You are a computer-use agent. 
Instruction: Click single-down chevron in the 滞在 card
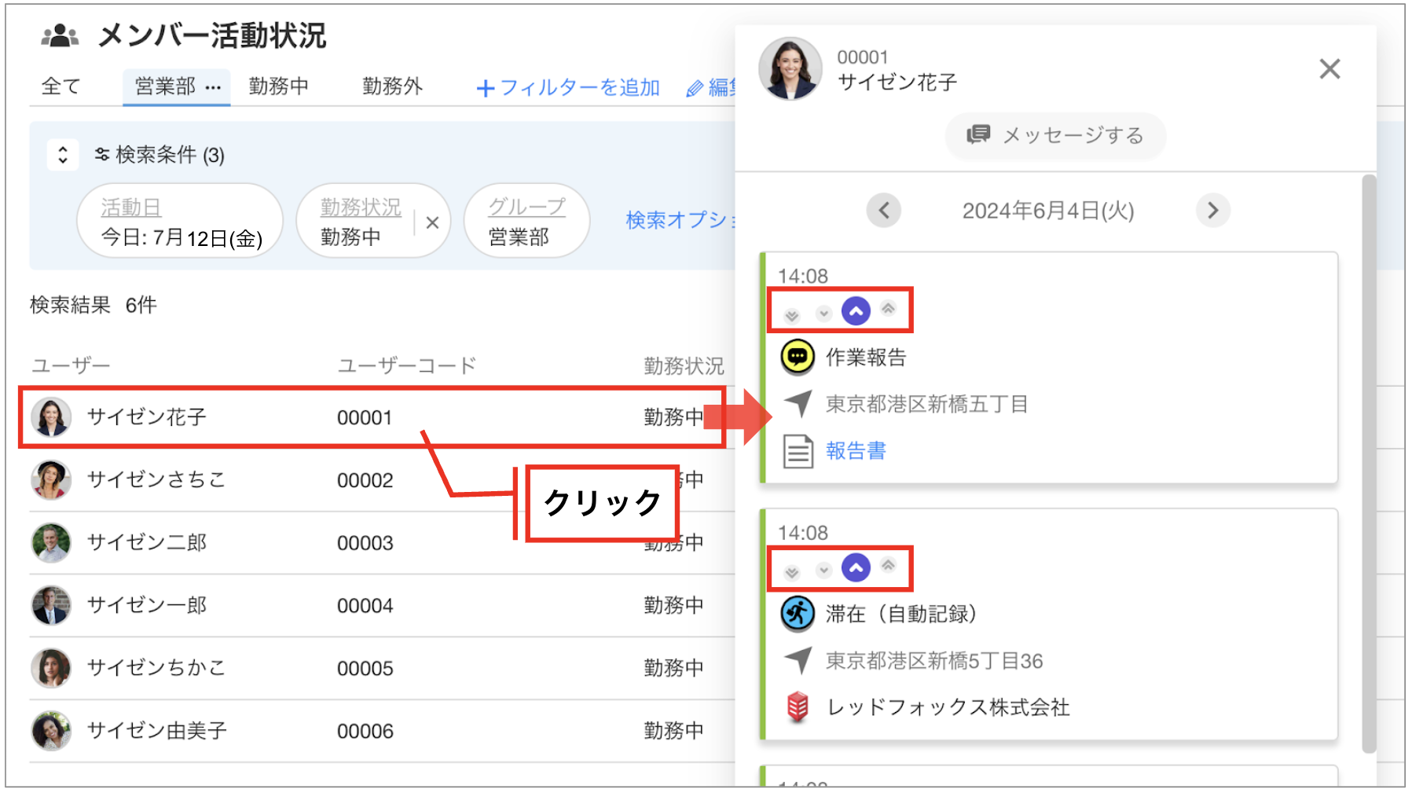point(823,570)
